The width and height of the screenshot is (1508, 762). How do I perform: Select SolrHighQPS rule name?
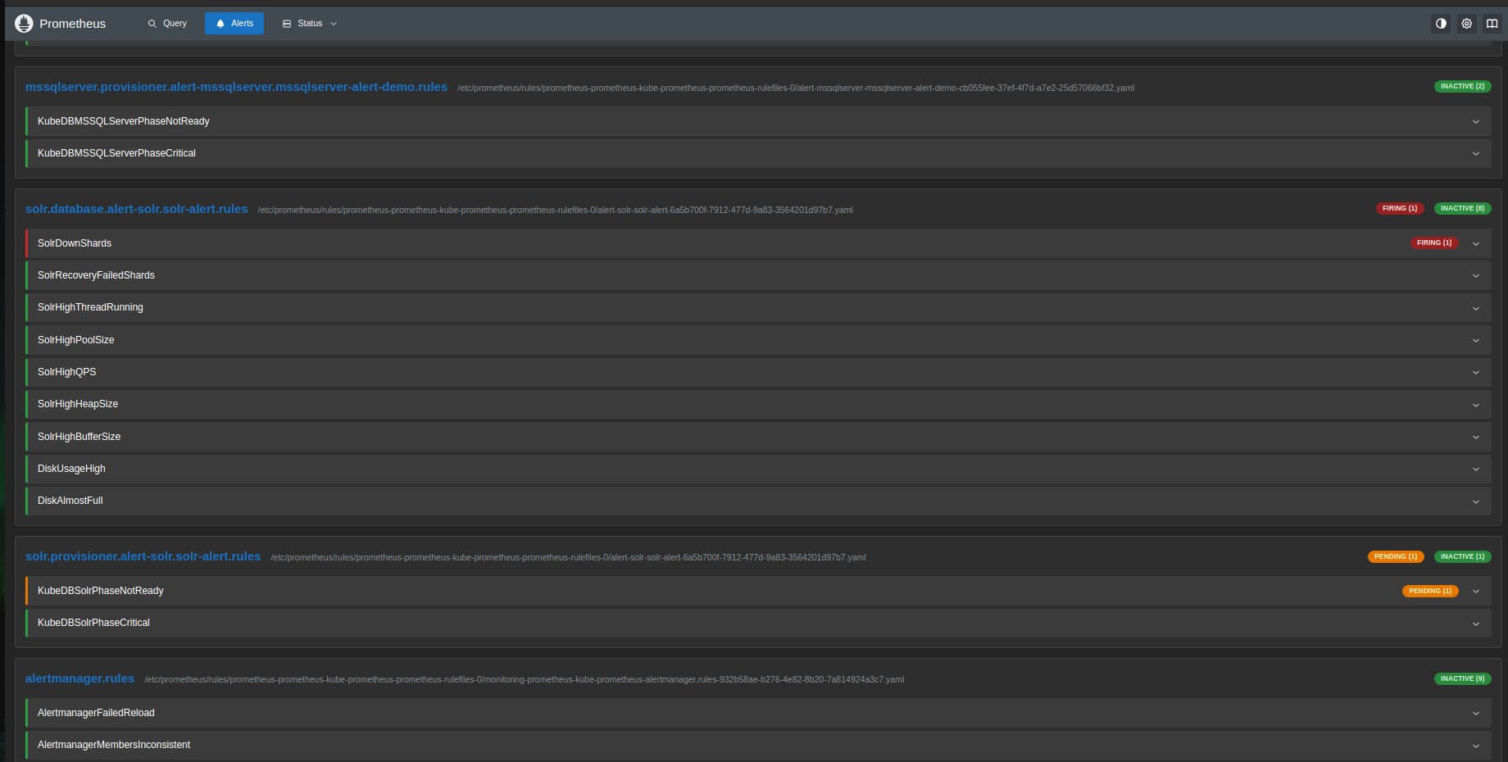(x=66, y=372)
